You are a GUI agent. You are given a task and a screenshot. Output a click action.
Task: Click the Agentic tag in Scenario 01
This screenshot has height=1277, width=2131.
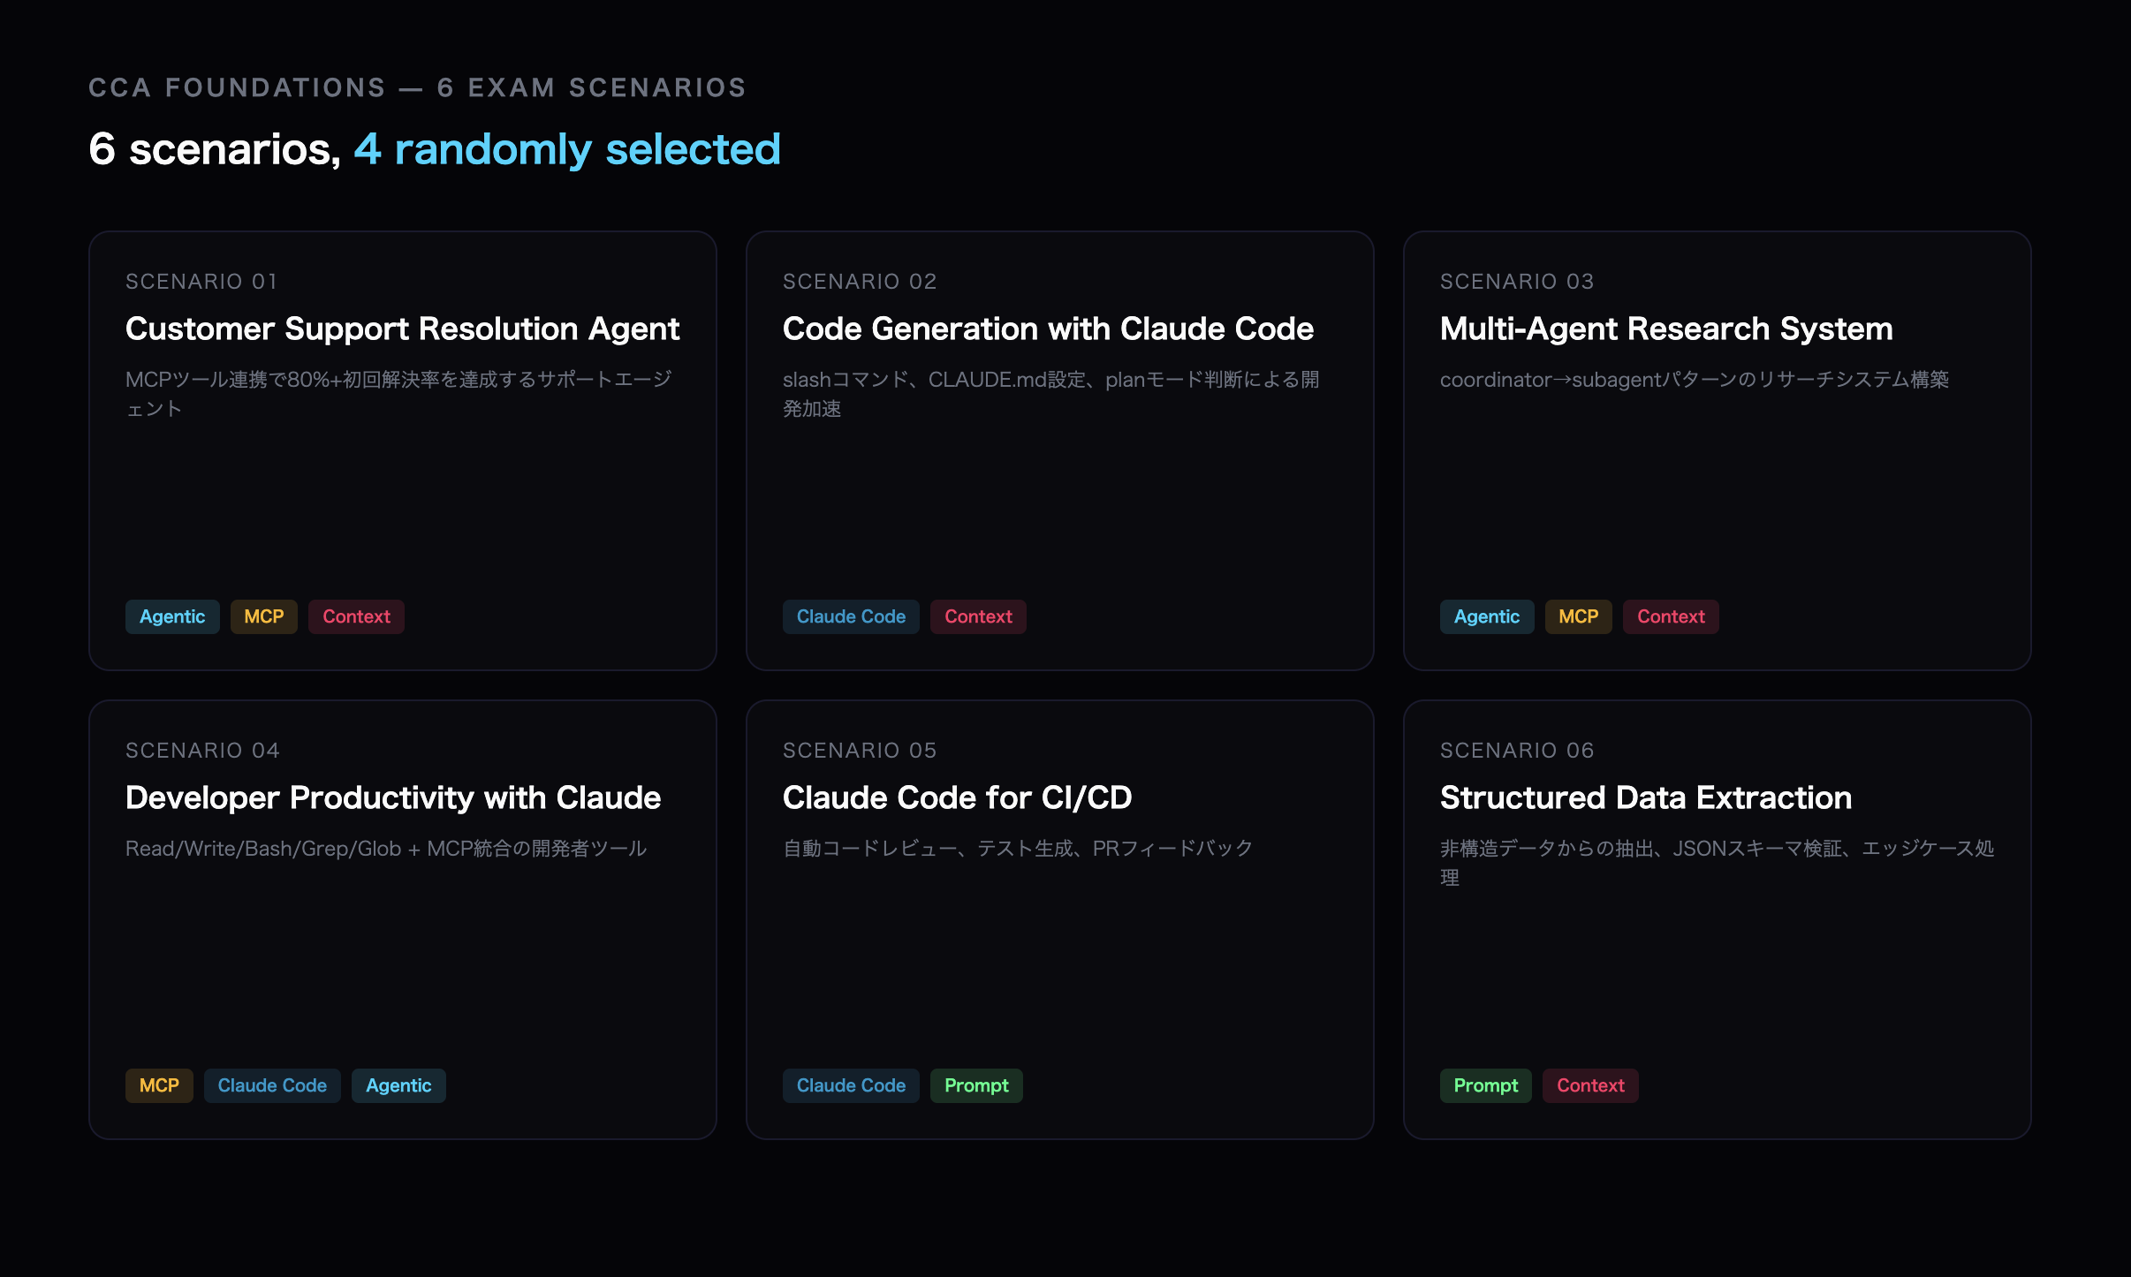click(172, 616)
